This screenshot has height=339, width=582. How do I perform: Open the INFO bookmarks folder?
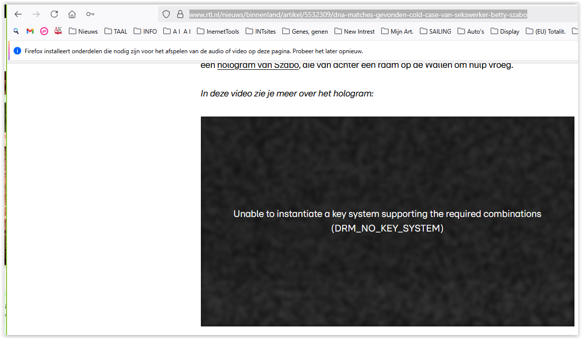point(145,31)
